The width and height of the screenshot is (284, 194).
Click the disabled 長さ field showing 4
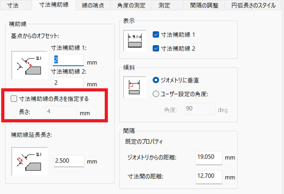pyautogui.click(x=61, y=112)
